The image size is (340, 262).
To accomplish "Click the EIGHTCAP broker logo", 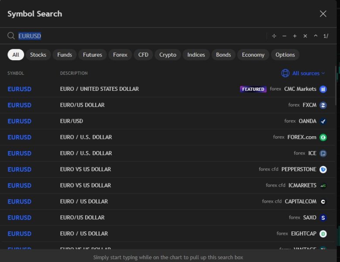I will (323, 234).
